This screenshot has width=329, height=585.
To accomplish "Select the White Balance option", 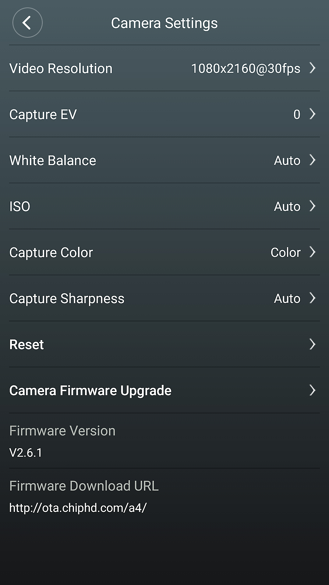I will [53, 161].
